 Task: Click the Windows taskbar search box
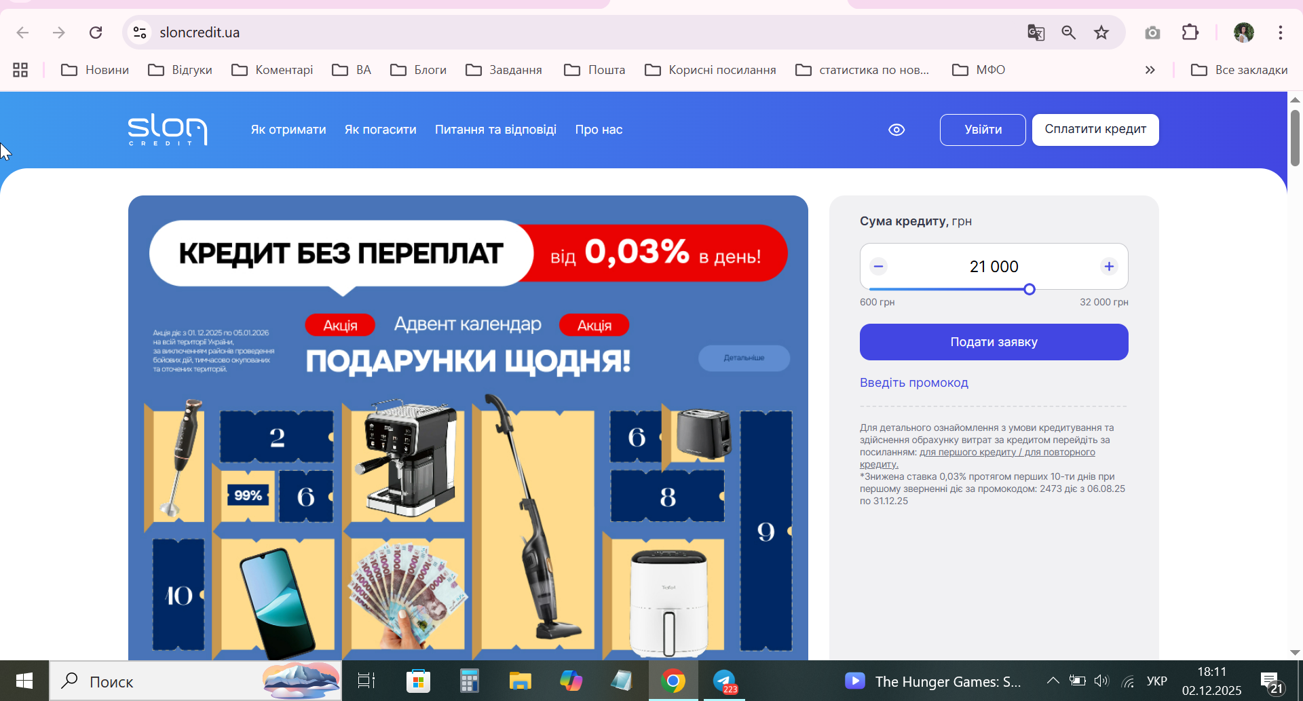[195, 681]
